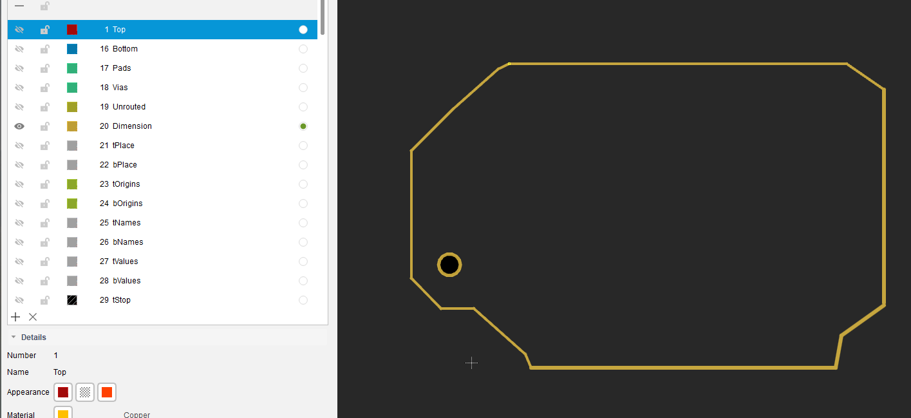Hide the Dimension layer with its eye icon
The image size is (911, 418).
19,126
